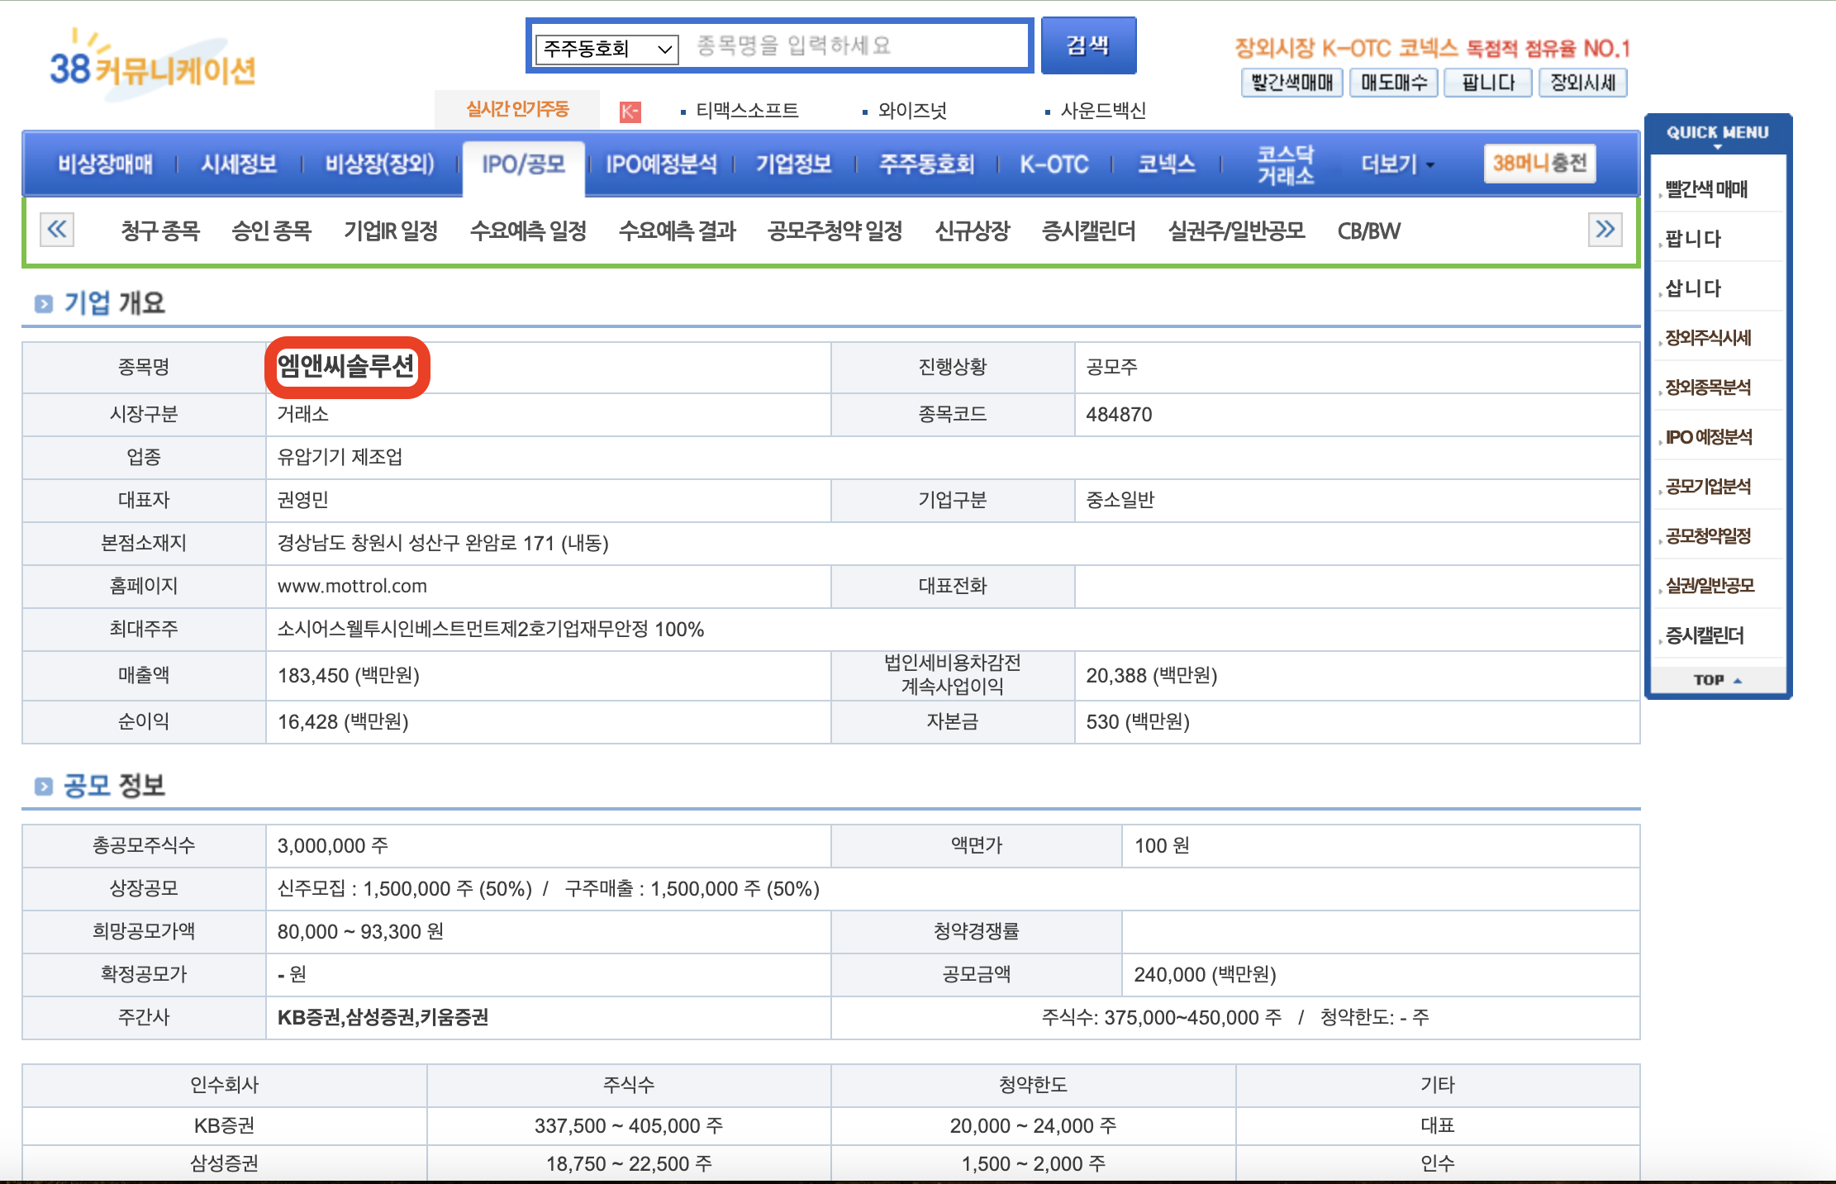Open the 주주동호회 menu in the nav bar

926,164
